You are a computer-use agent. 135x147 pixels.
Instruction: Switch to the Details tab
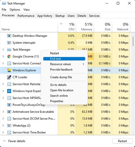(x=82, y=16)
